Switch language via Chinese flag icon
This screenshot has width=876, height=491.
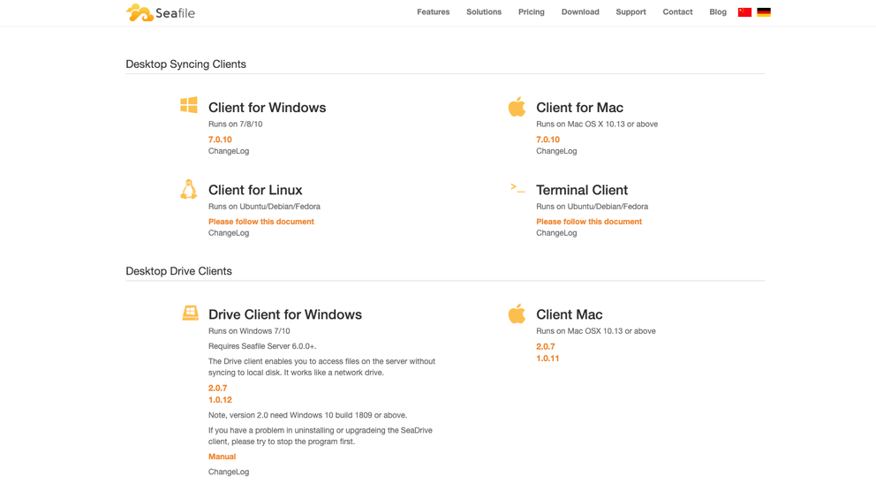[744, 12]
